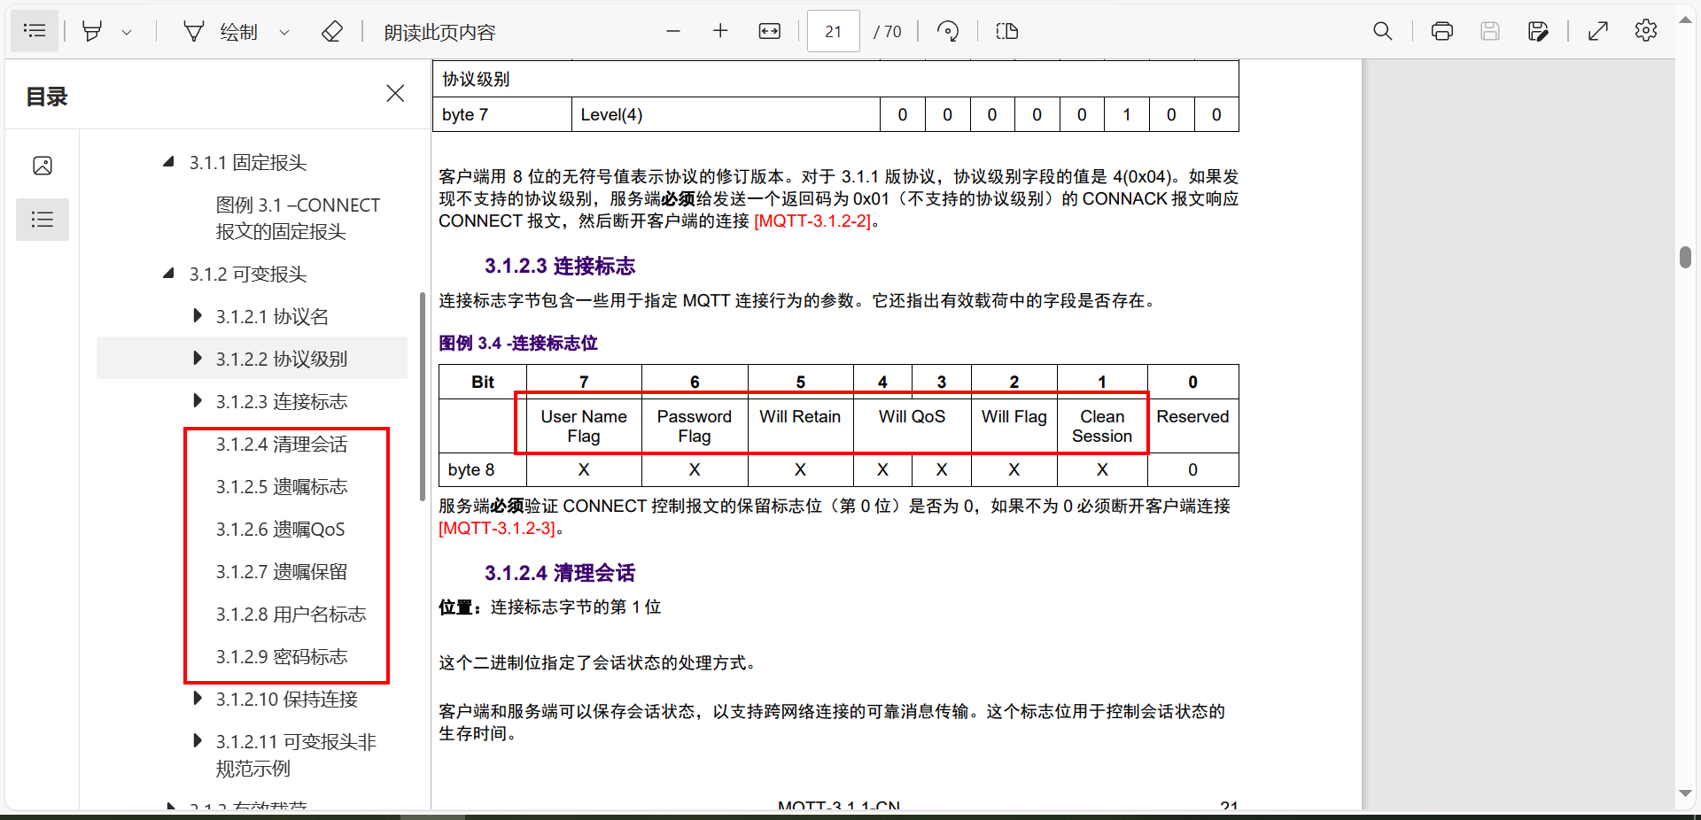Open 3.1.2.1 协议名 outline entry
This screenshot has width=1701, height=820.
click(272, 316)
